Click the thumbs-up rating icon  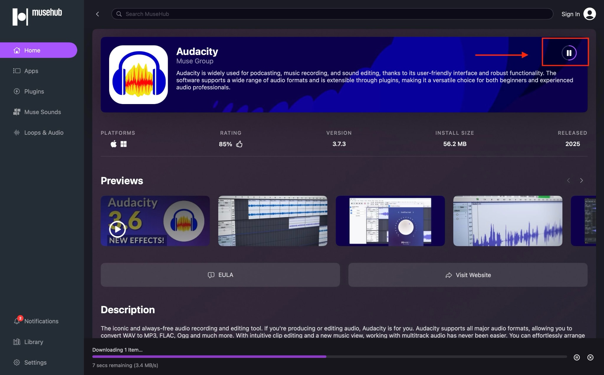[x=239, y=144]
